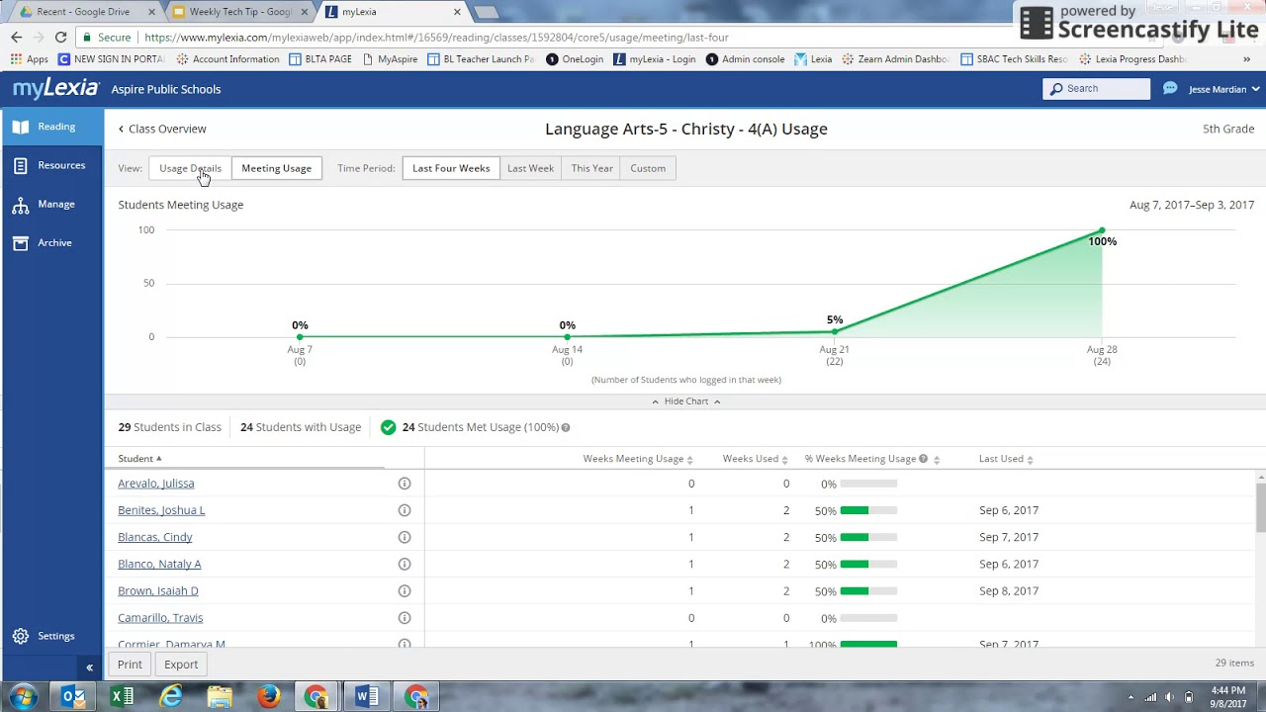
Task: Open student Benites, Joshua L
Action: (x=161, y=510)
